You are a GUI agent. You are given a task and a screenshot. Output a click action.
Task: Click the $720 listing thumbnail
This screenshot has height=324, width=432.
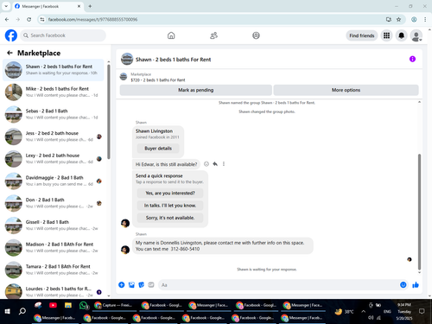tap(124, 77)
